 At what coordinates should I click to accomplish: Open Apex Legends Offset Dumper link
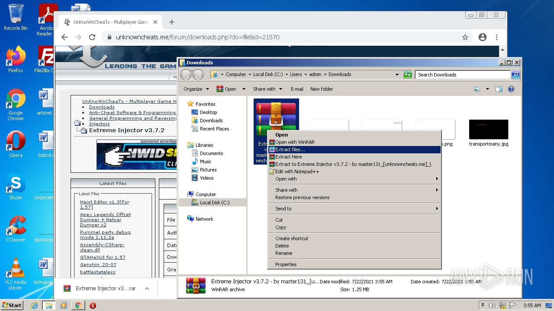(x=105, y=219)
